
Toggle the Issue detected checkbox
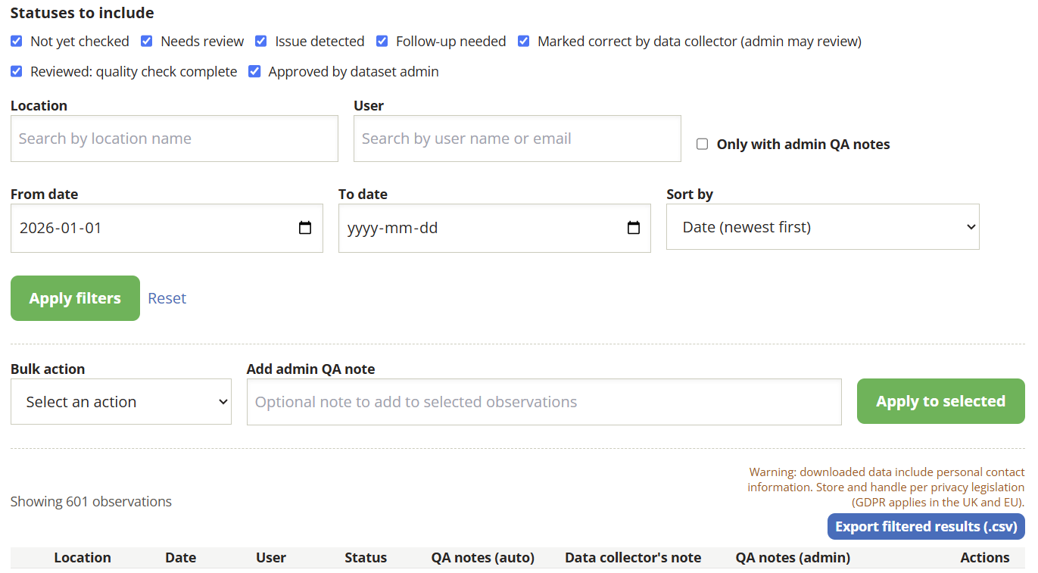[261, 41]
